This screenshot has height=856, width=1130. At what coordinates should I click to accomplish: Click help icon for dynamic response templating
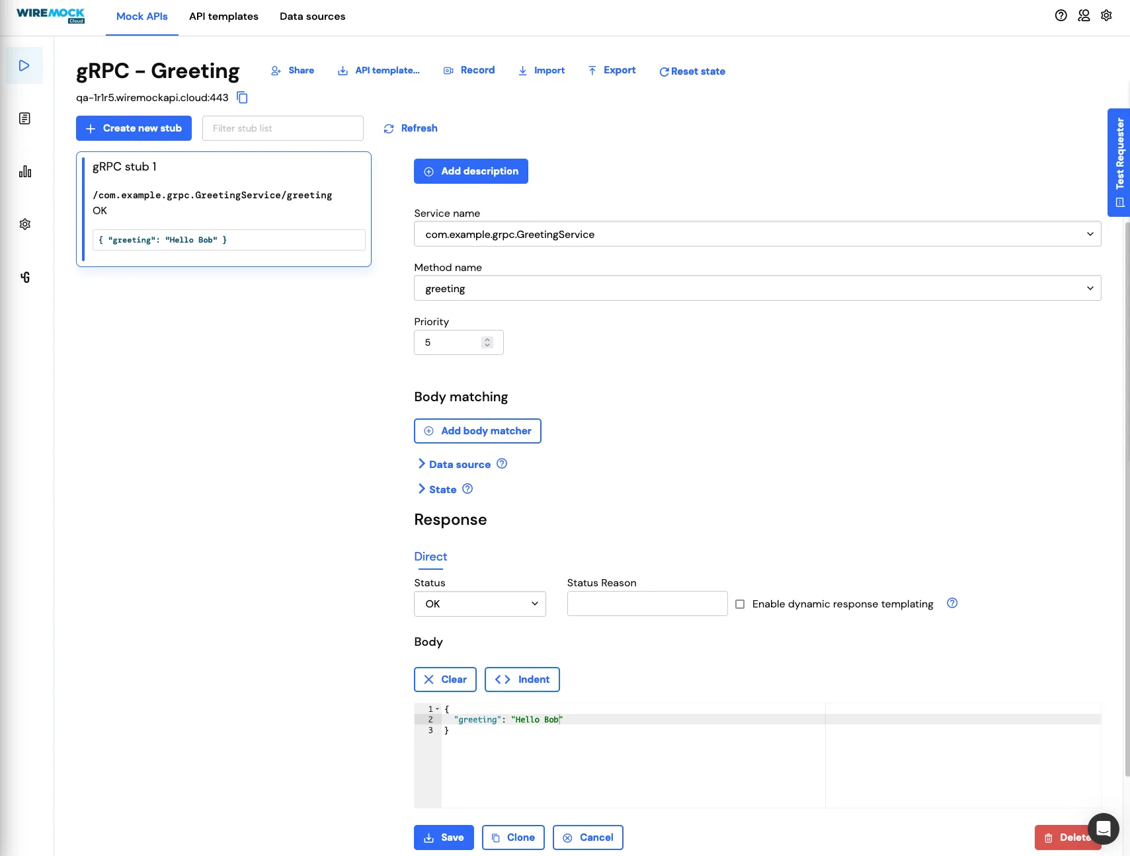[952, 603]
